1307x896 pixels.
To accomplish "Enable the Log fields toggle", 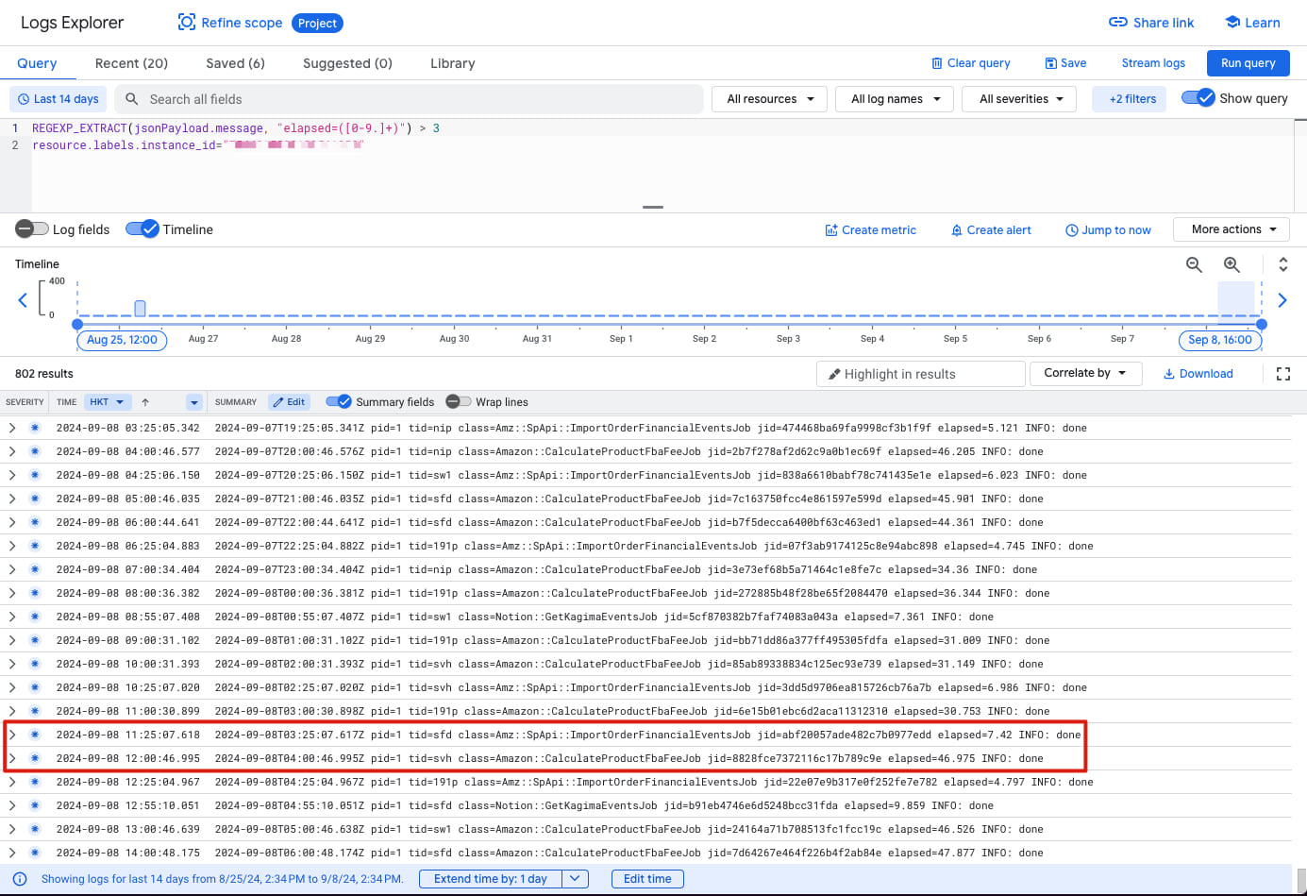I will (32, 229).
